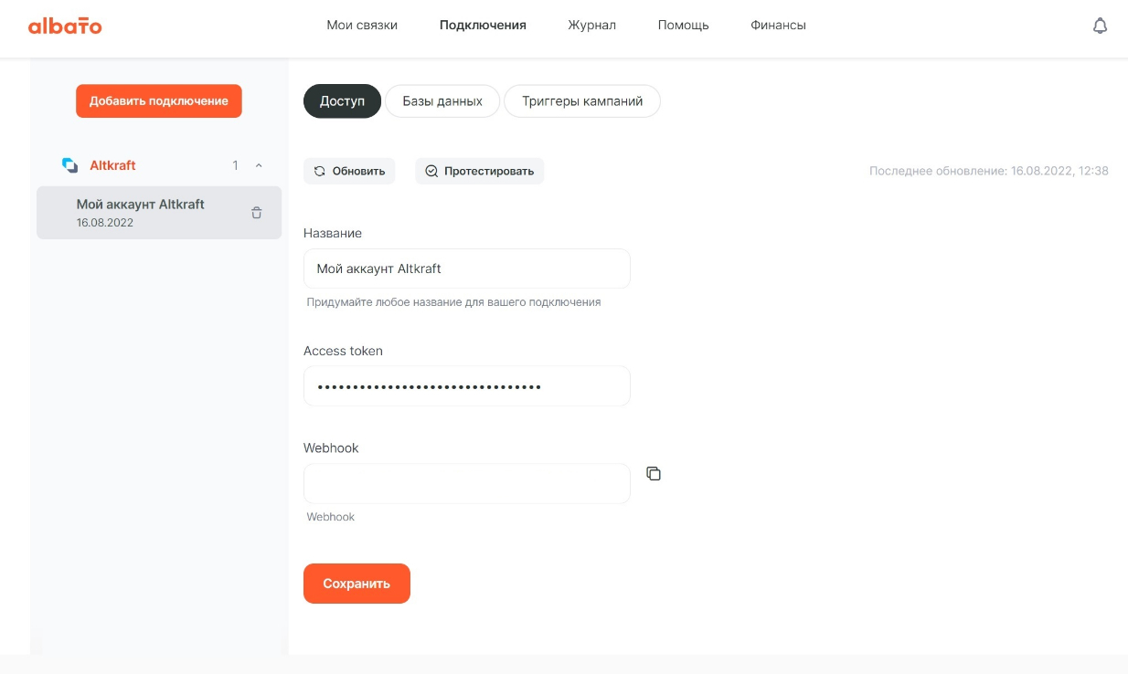
Task: Open the Мои связки menu
Action: point(362,26)
